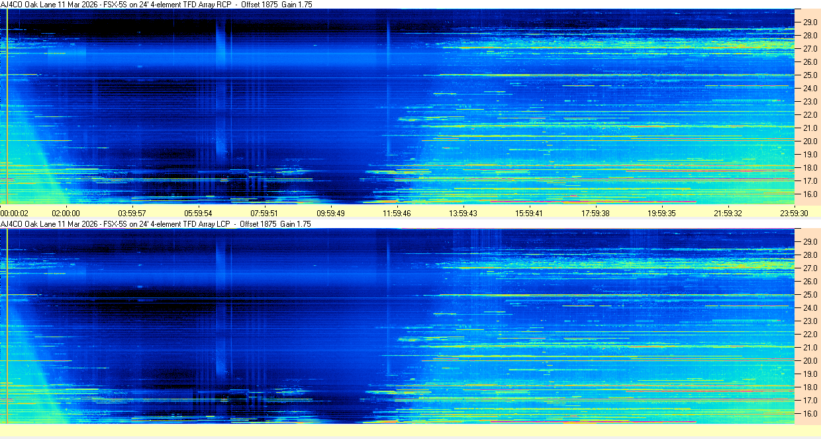The height and width of the screenshot is (439, 821).
Task: Click 29.0 frequency label in LCP panel
Action: click(x=810, y=242)
